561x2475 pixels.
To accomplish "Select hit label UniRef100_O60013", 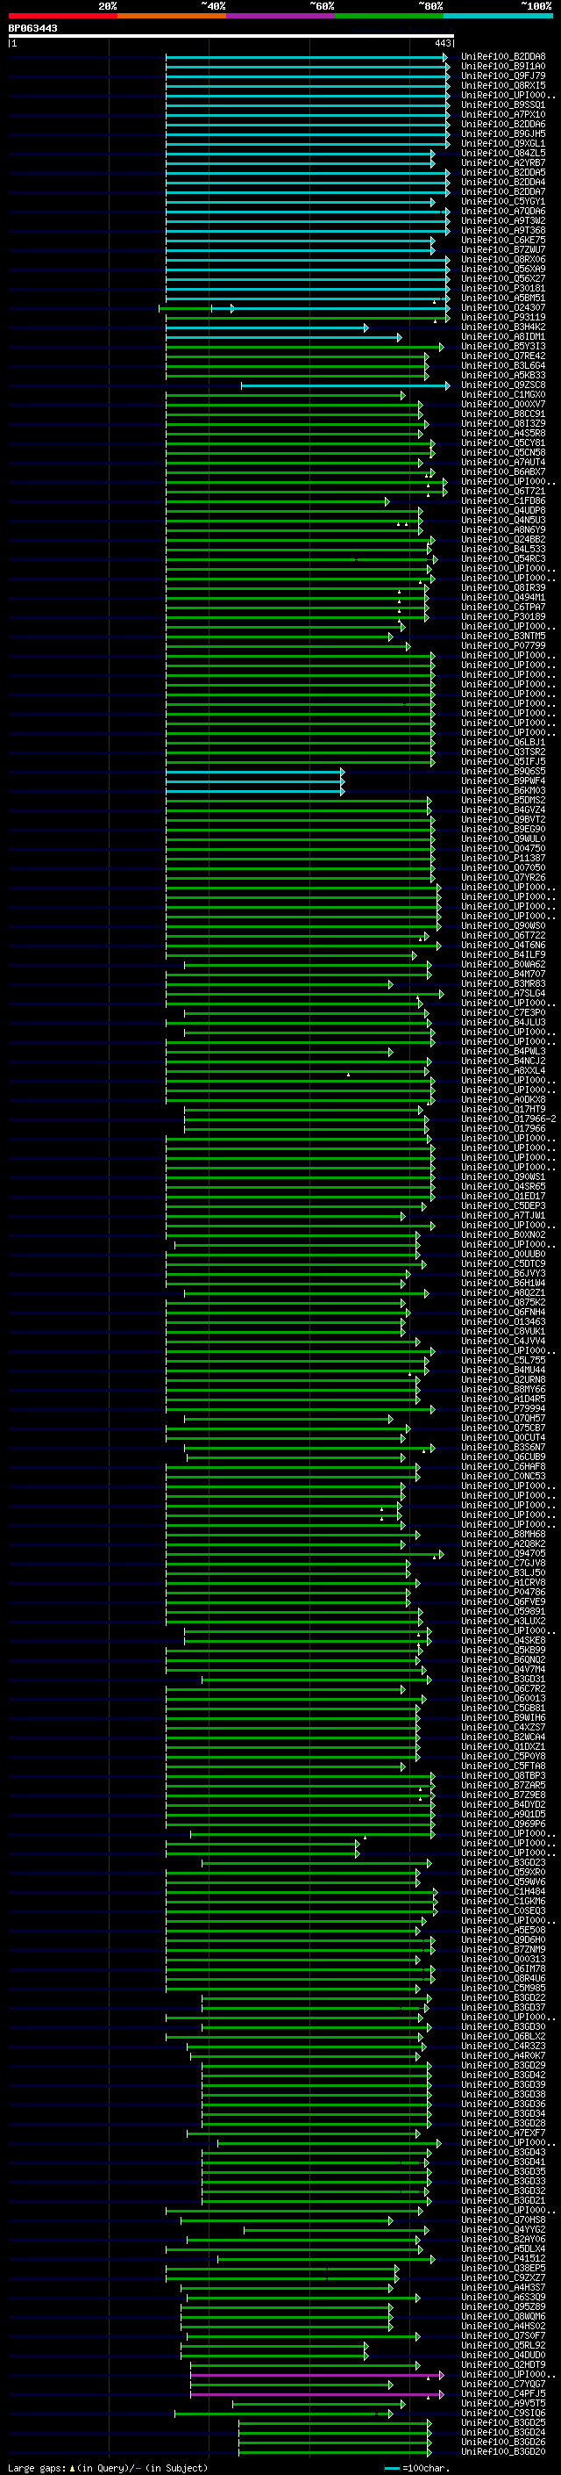I will click(503, 1698).
